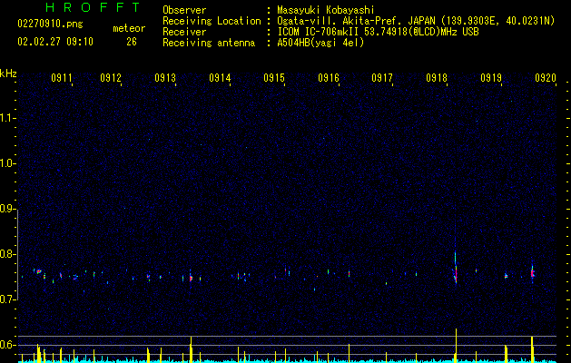Click the meteor count value 26
571x363 pixels.
(x=132, y=42)
